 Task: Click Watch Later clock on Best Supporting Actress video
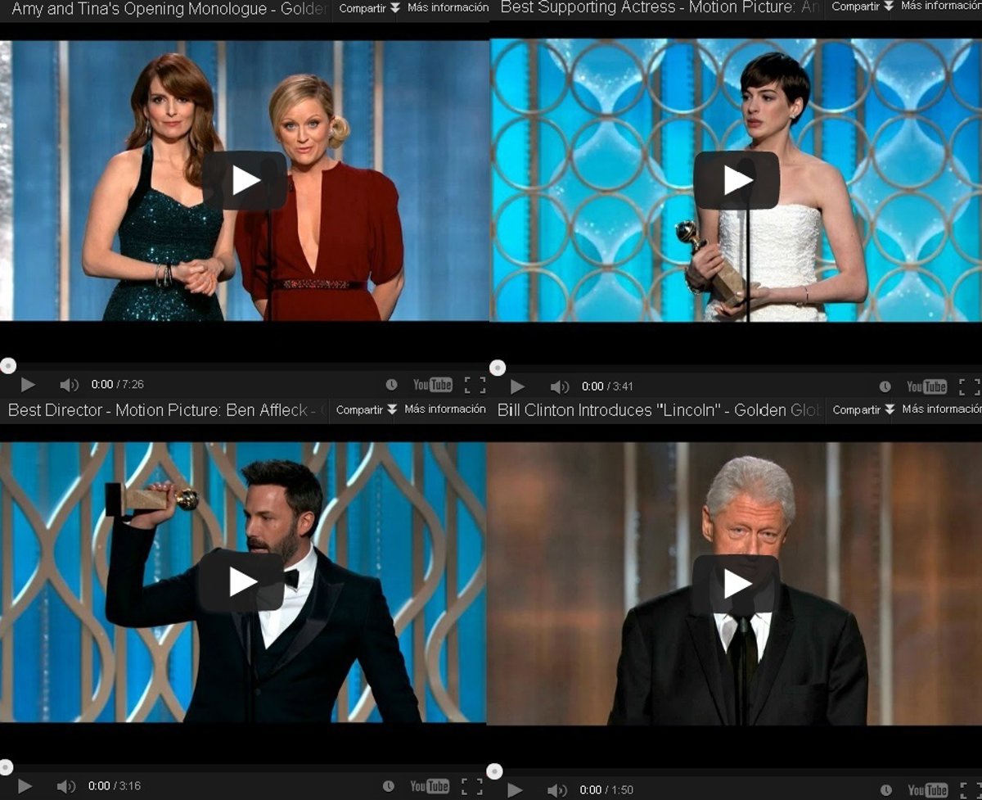tap(885, 386)
